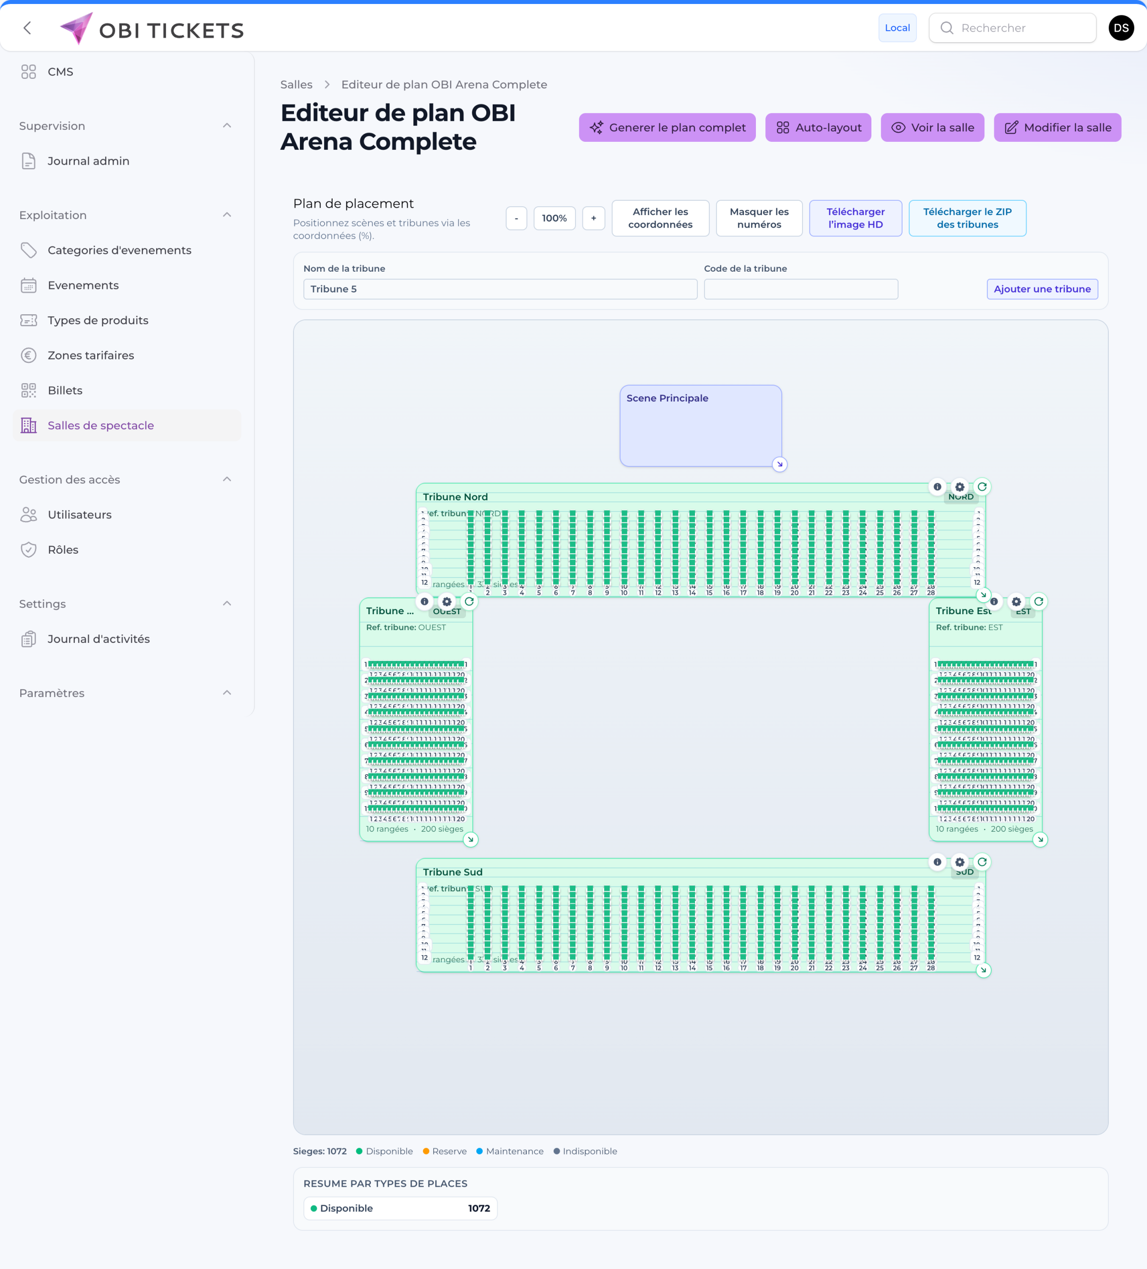This screenshot has width=1147, height=1269.
Task: Click the back arrow next to OBI Tickets
Action: [27, 28]
